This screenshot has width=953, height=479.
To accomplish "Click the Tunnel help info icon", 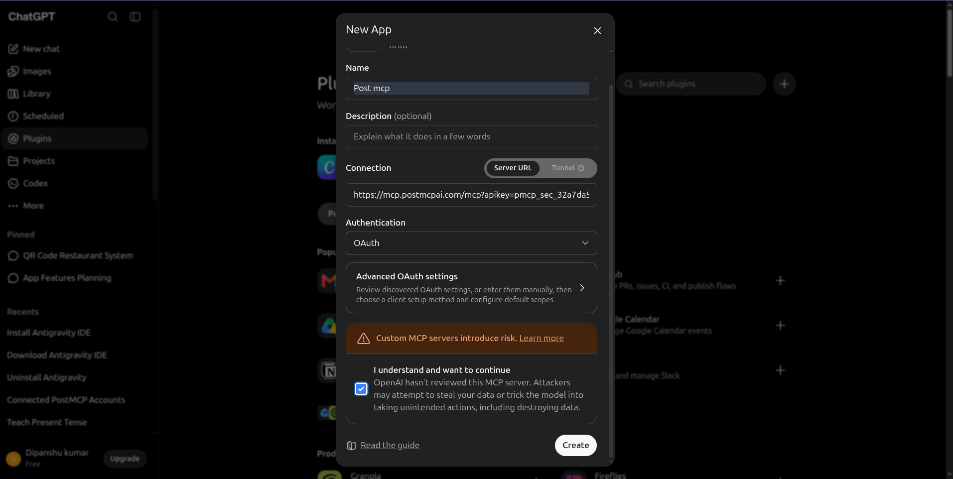I will [581, 168].
